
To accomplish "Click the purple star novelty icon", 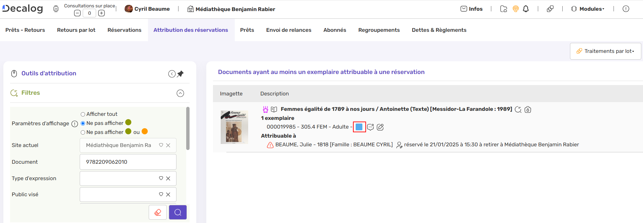I will 265,109.
